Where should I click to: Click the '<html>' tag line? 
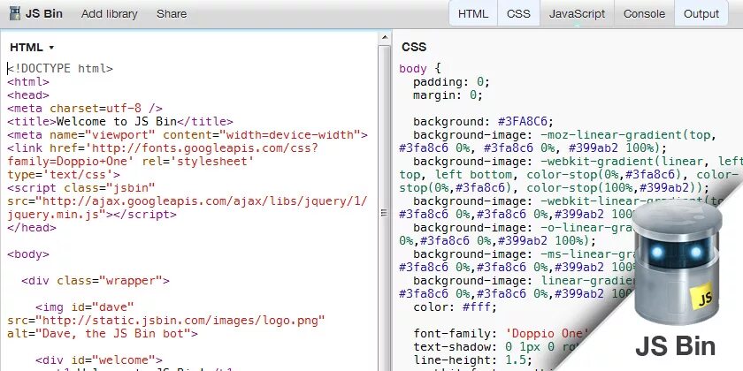pyautogui.click(x=28, y=82)
